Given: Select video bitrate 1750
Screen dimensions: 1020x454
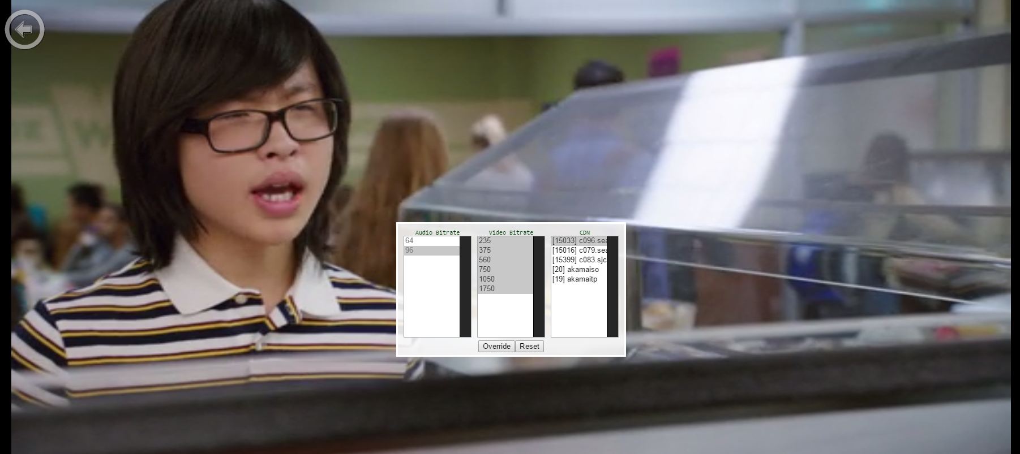Looking at the screenshot, I should 505,289.
